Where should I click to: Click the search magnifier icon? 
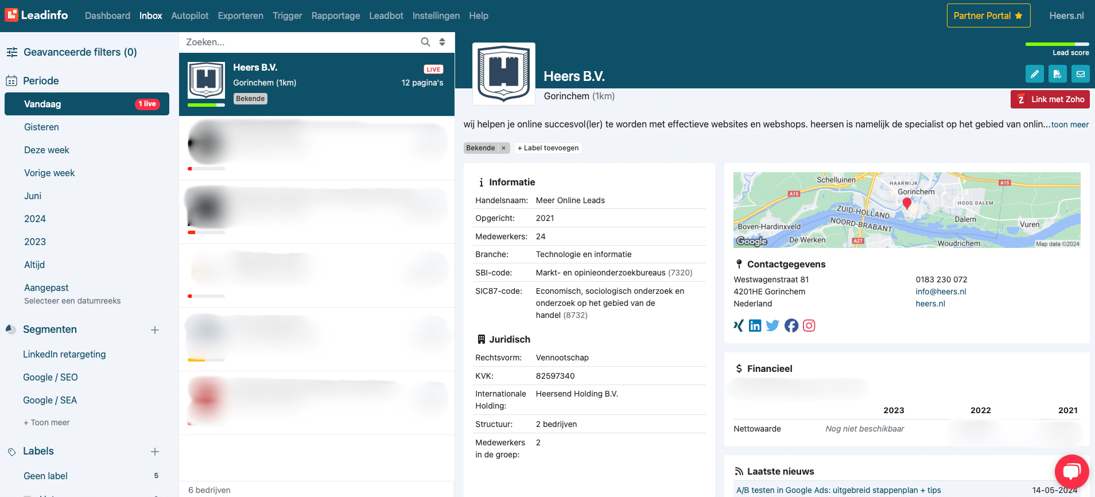pos(425,42)
